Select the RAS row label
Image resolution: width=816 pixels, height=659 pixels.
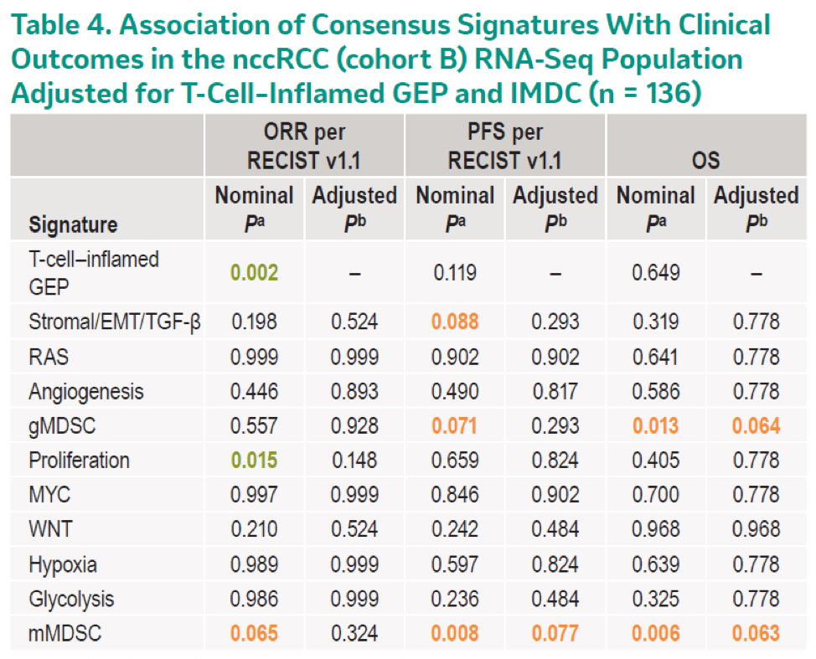[x=49, y=357]
